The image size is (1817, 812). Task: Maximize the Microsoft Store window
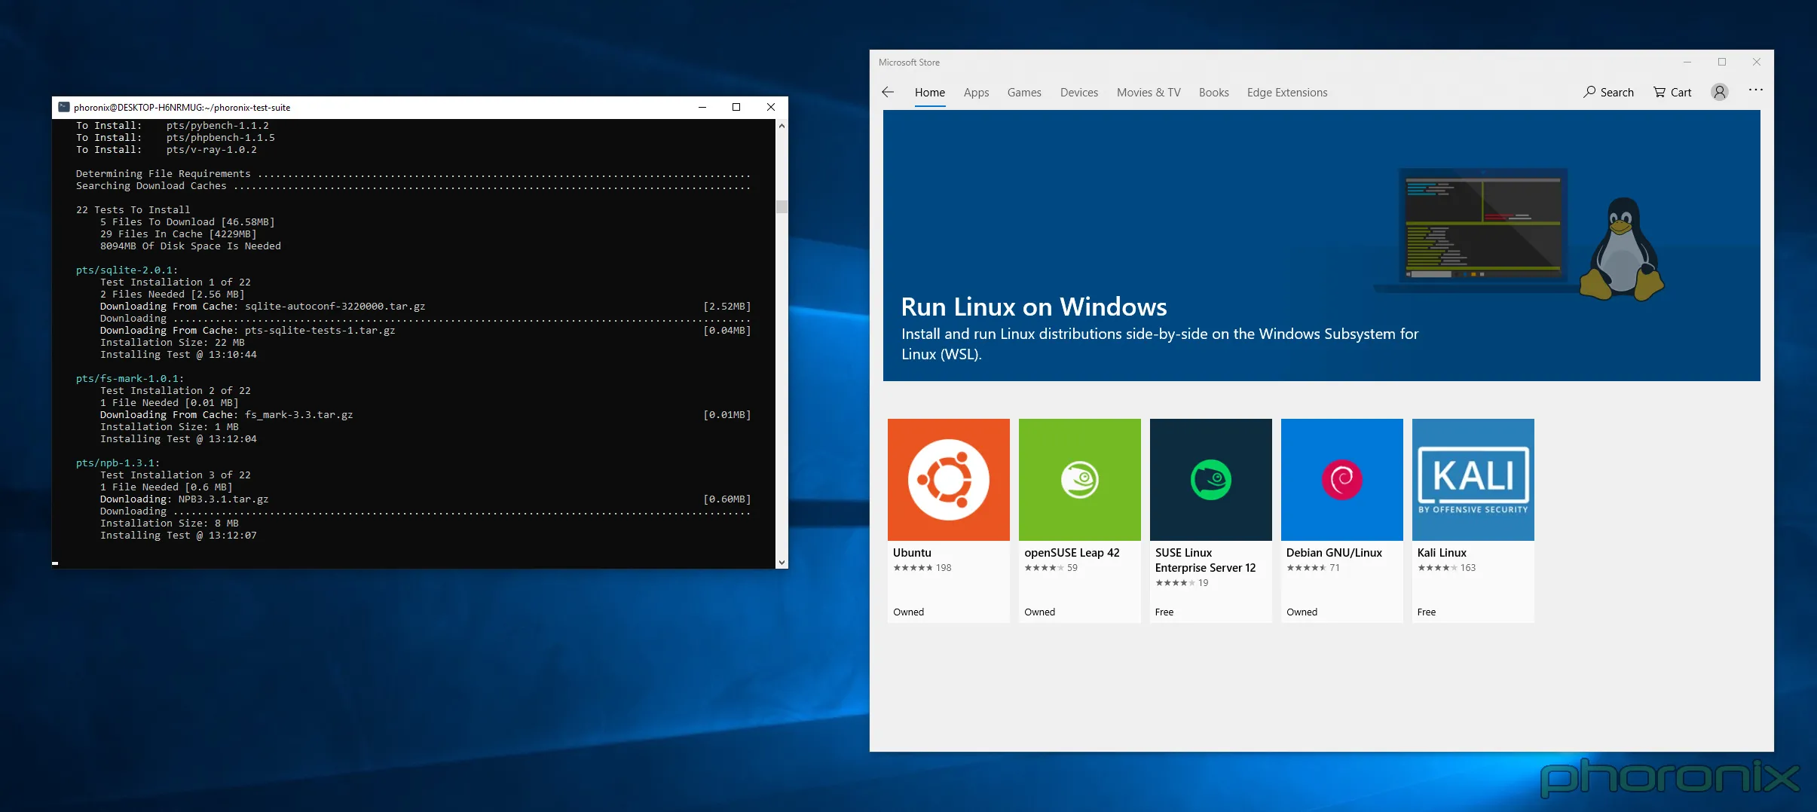point(1721,62)
